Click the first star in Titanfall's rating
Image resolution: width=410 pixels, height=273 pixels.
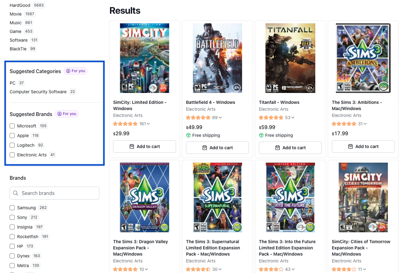coord(261,118)
